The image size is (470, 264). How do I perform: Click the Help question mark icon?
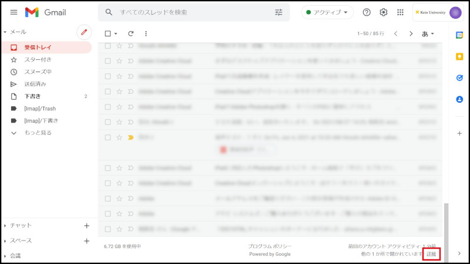click(x=367, y=12)
